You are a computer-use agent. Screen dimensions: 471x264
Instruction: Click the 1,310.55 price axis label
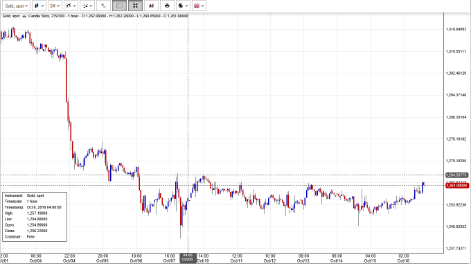pos(456,51)
